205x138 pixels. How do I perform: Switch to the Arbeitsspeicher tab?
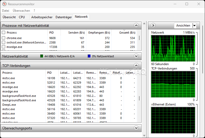tap(42, 17)
